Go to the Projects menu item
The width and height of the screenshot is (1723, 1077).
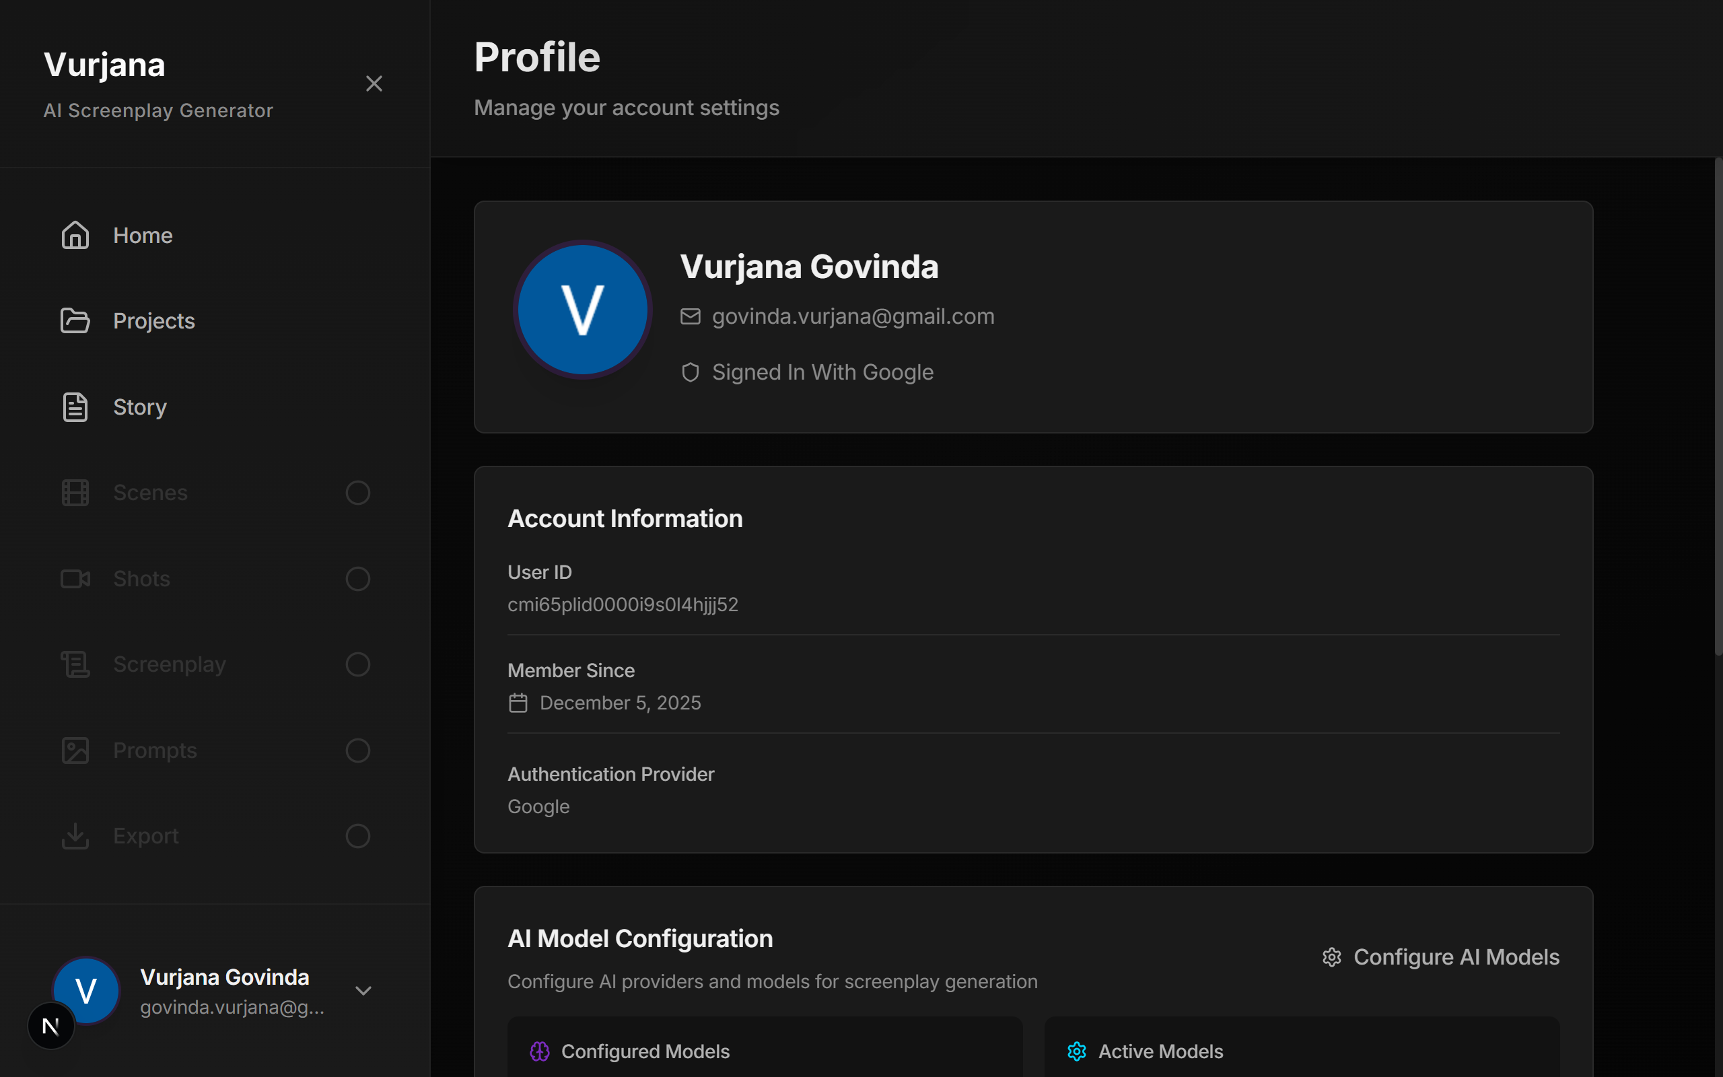(153, 320)
